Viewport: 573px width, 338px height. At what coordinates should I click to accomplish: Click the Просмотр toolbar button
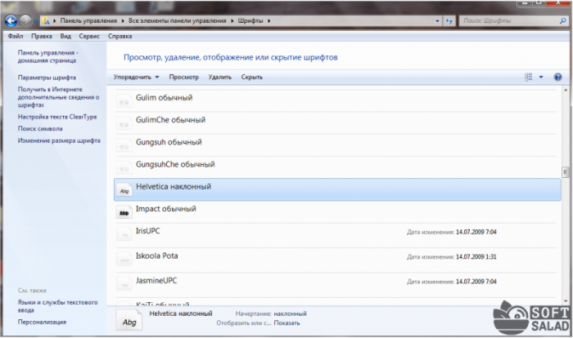pyautogui.click(x=184, y=77)
